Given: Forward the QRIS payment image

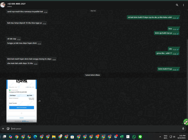Looking at the screenshot, I should click(x=39, y=101).
